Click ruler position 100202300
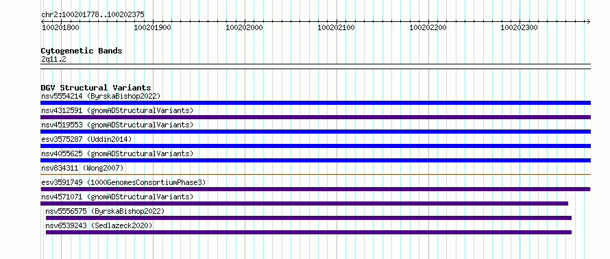610x259 pixels. coord(519,27)
